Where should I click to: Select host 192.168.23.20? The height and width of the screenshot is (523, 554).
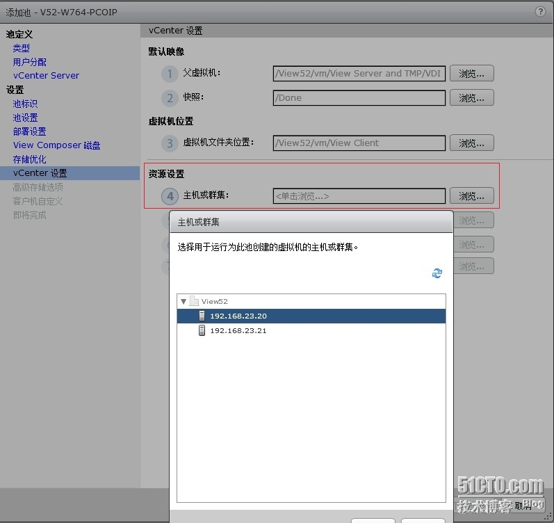tap(311, 316)
